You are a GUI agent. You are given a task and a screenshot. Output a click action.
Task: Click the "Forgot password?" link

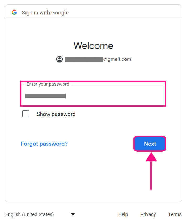[44, 144]
